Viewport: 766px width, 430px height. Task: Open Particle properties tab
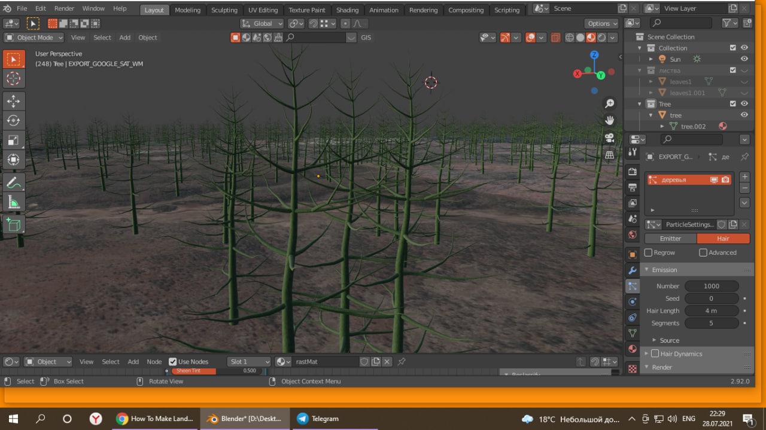[632, 286]
